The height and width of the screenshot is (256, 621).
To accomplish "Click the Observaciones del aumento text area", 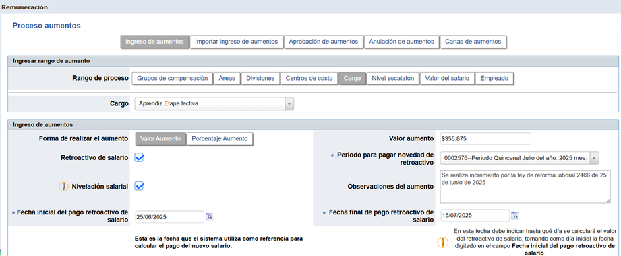I will coord(525,186).
